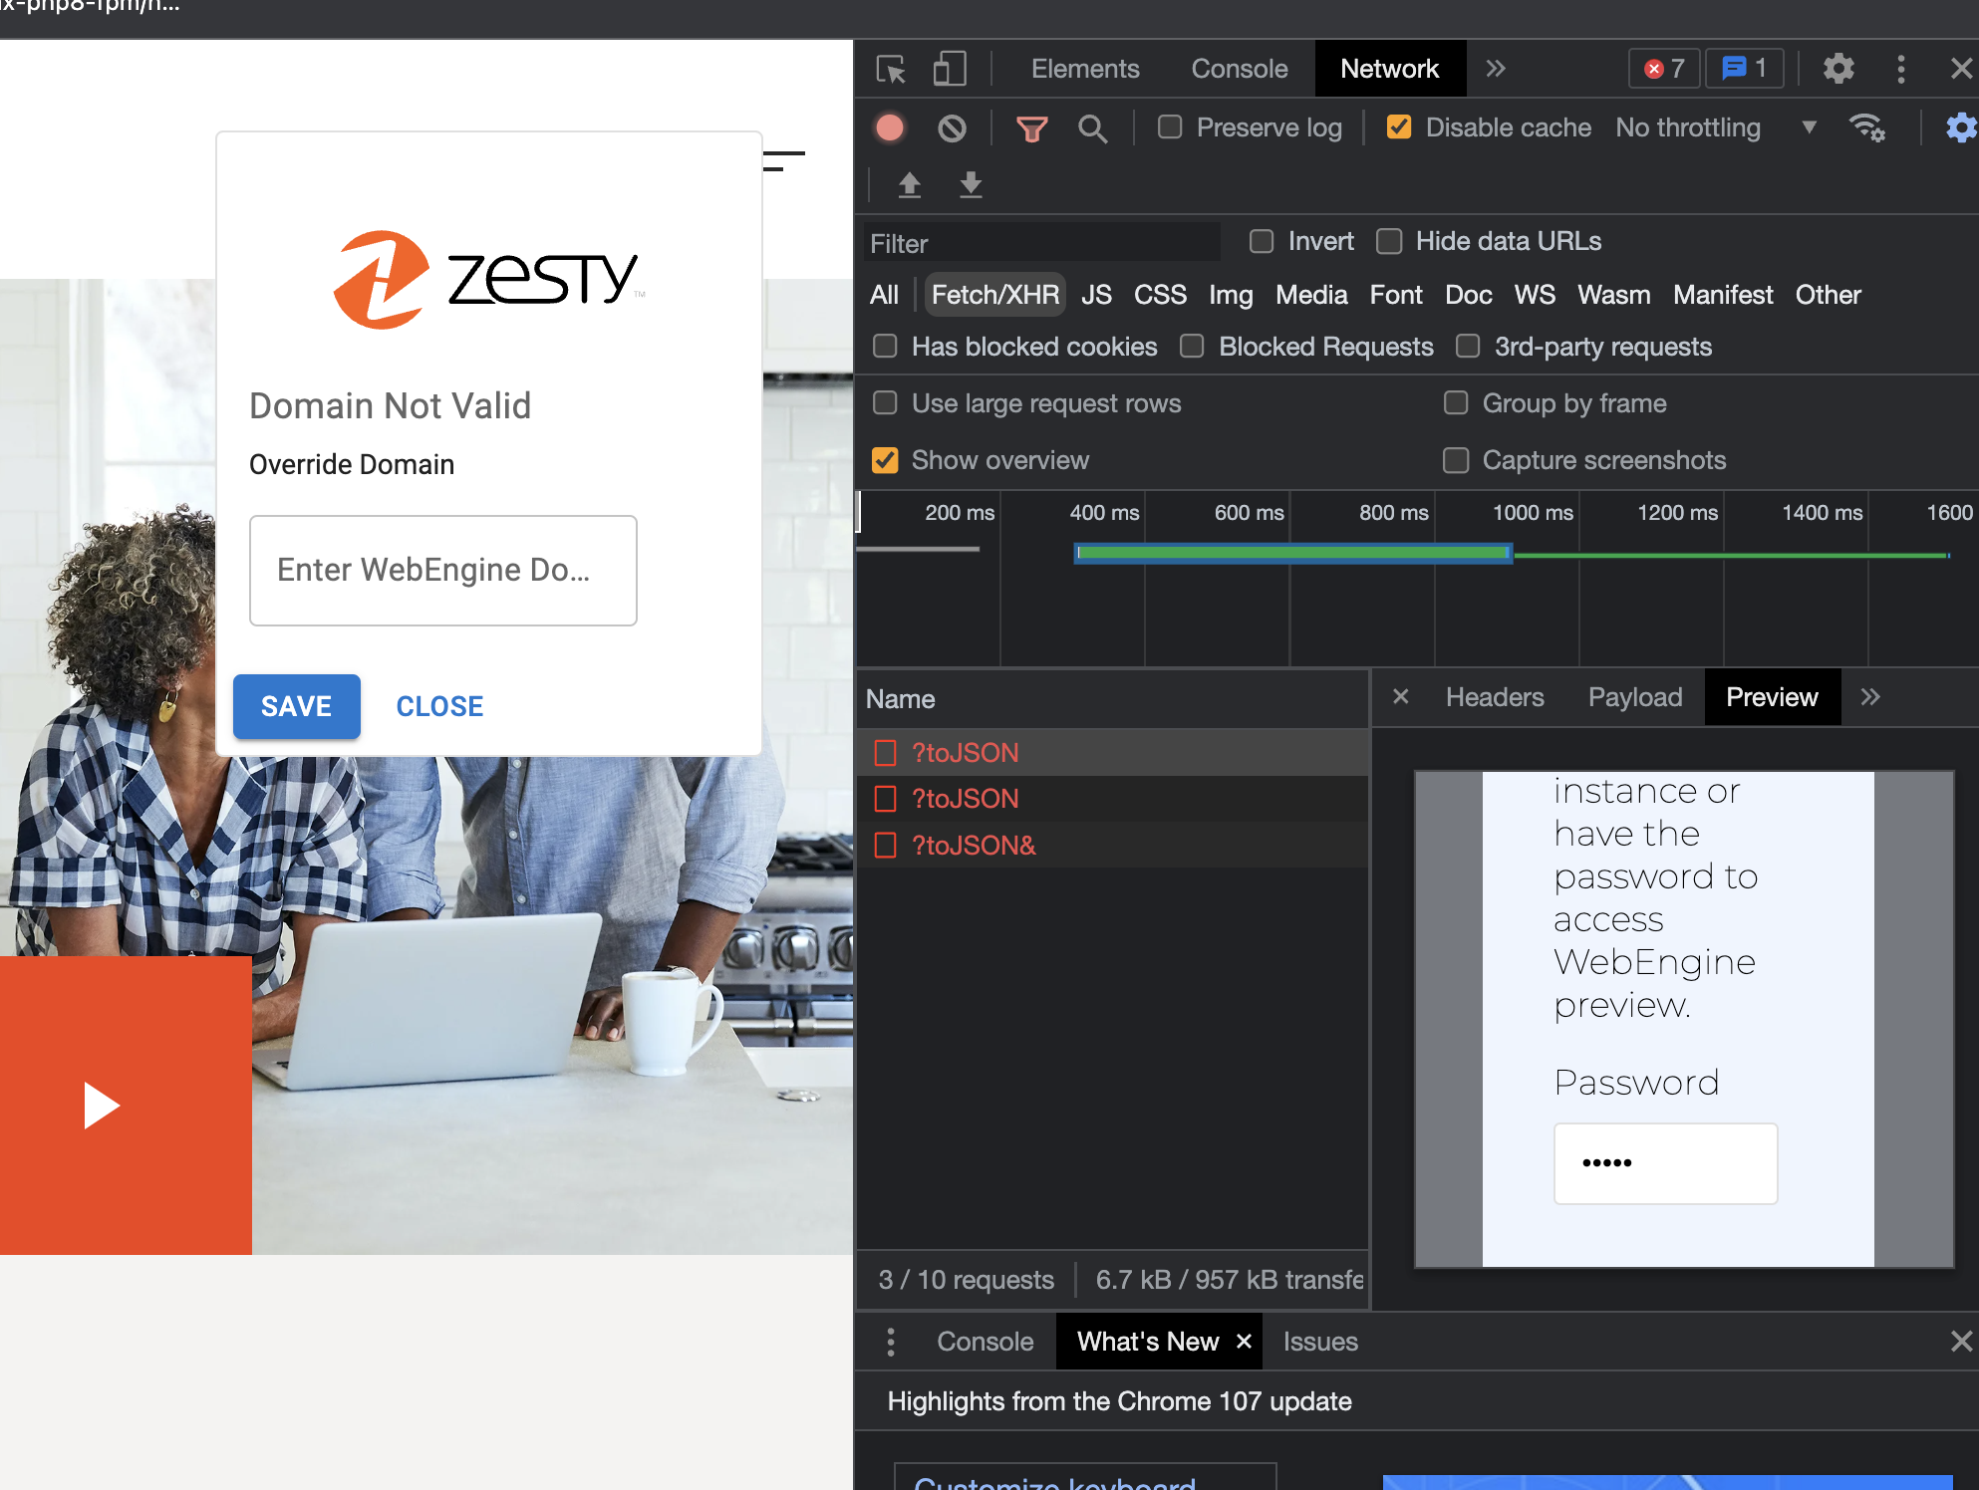1979x1490 pixels.
Task: Export HAR file using the download arrow
Action: pos(971,185)
